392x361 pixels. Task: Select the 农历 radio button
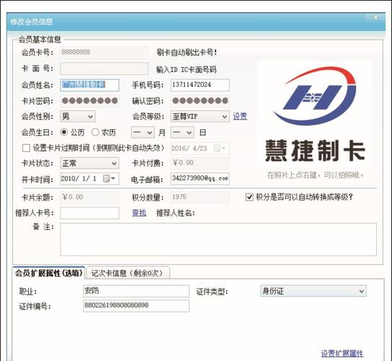(95, 132)
